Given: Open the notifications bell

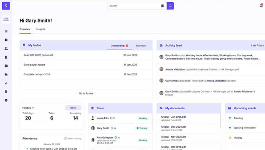Looking at the screenshot, I should click(x=261, y=5).
